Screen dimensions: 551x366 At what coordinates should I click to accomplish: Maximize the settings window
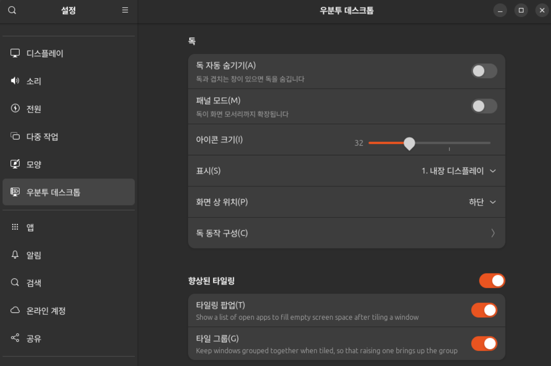(x=521, y=10)
